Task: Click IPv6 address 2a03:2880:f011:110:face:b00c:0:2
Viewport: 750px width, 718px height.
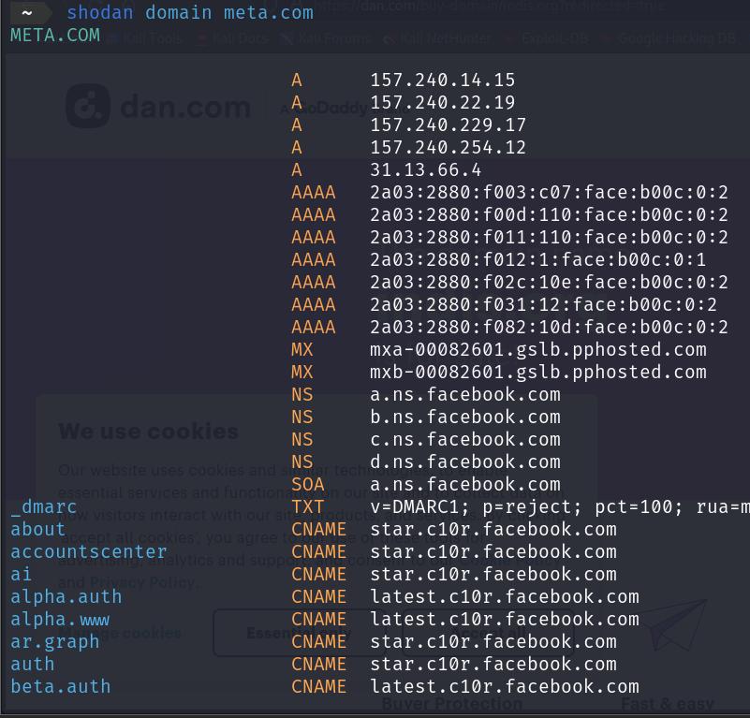Action: pyautogui.click(x=549, y=237)
